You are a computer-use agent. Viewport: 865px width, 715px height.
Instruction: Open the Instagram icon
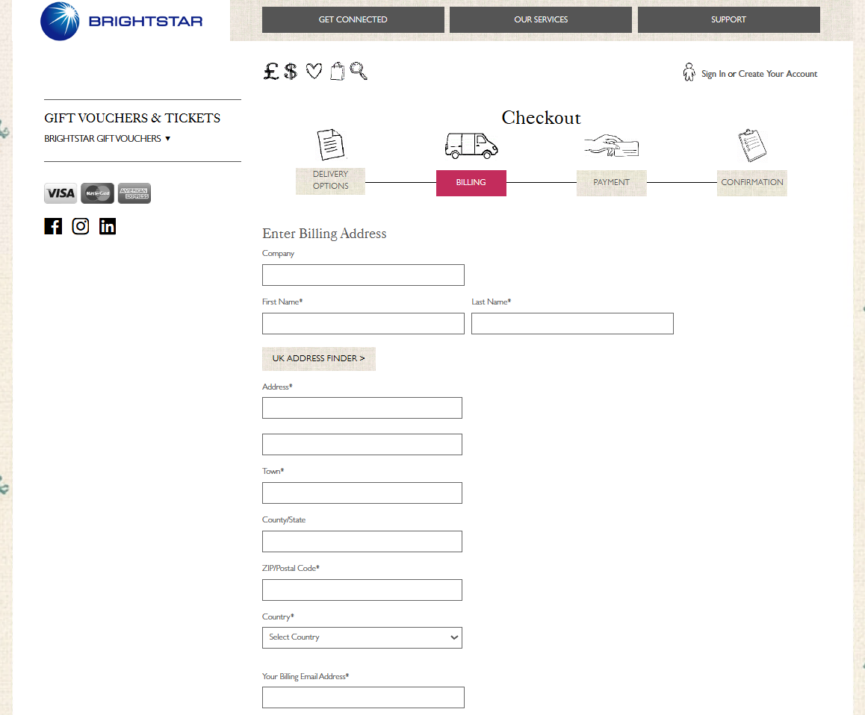(80, 225)
